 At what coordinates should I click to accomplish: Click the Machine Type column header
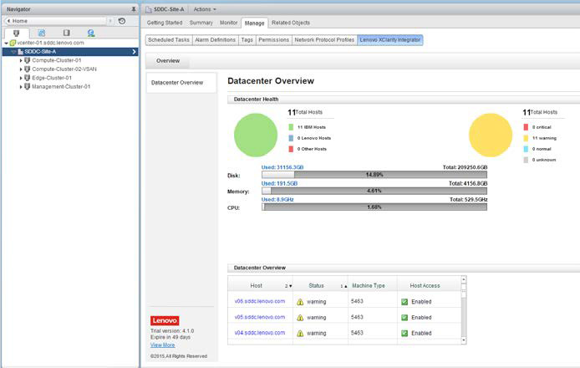(369, 285)
